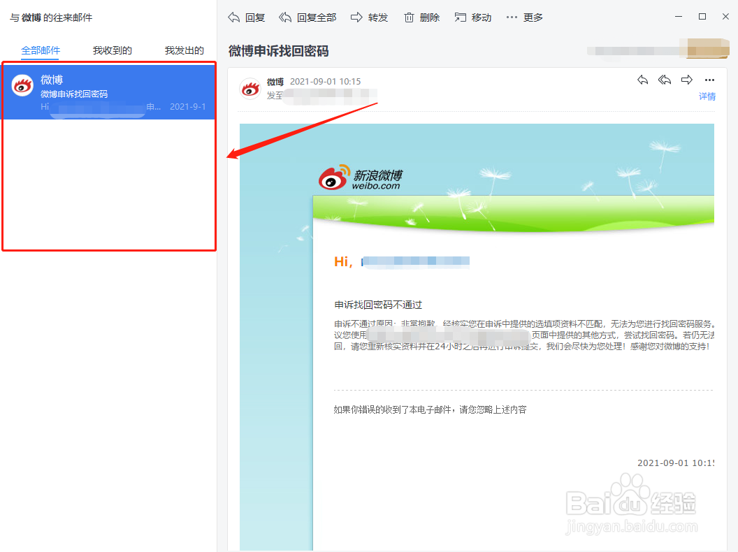Click Reply All (回复全部) in the toolbar
This screenshot has height=552, width=738.
pos(307,18)
